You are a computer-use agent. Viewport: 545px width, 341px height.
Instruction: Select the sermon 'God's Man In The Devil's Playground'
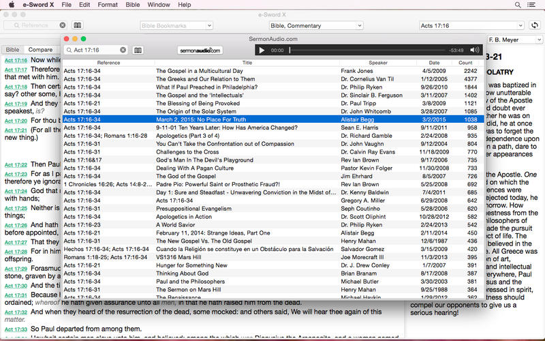coord(204,160)
